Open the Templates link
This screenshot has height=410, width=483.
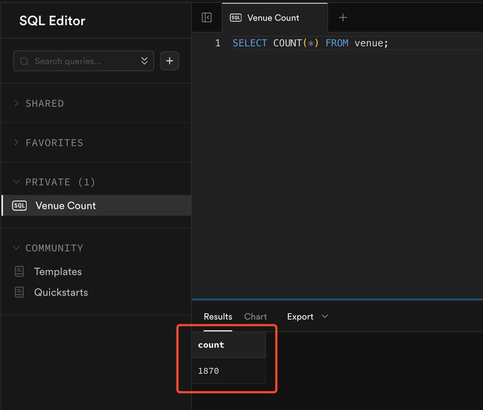[x=58, y=272]
